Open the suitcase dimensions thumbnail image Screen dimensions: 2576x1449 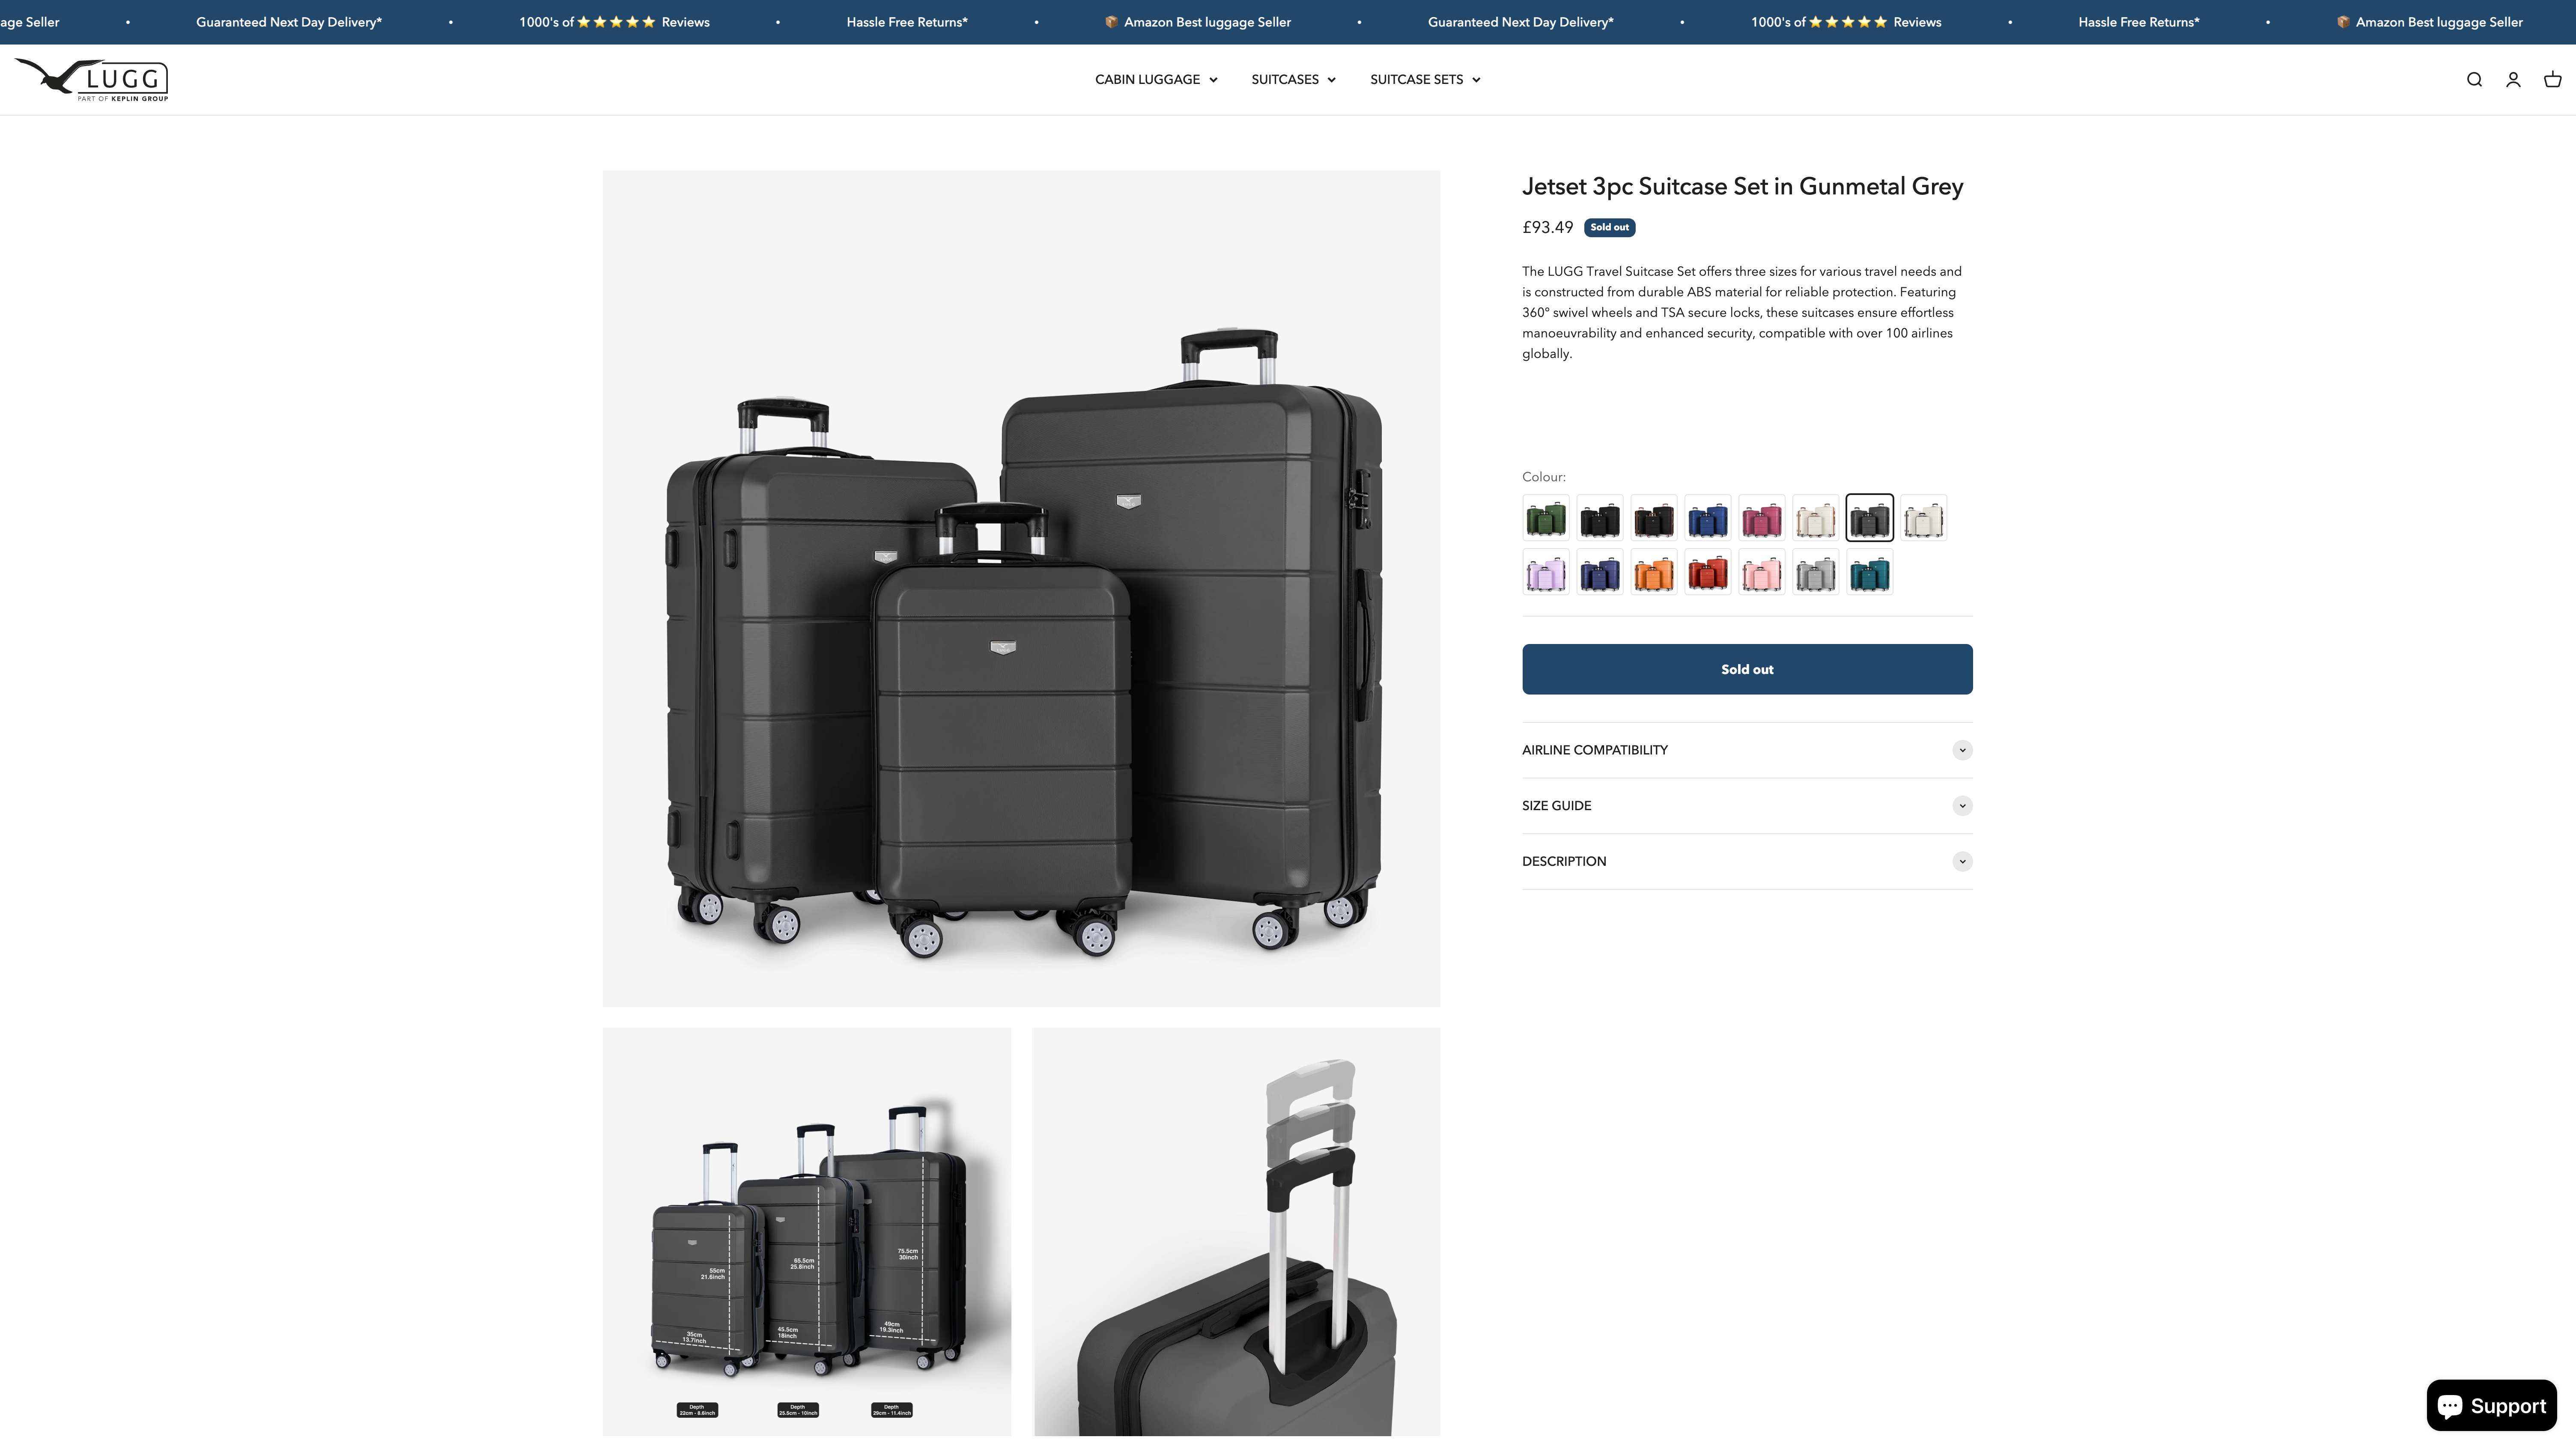click(806, 1232)
